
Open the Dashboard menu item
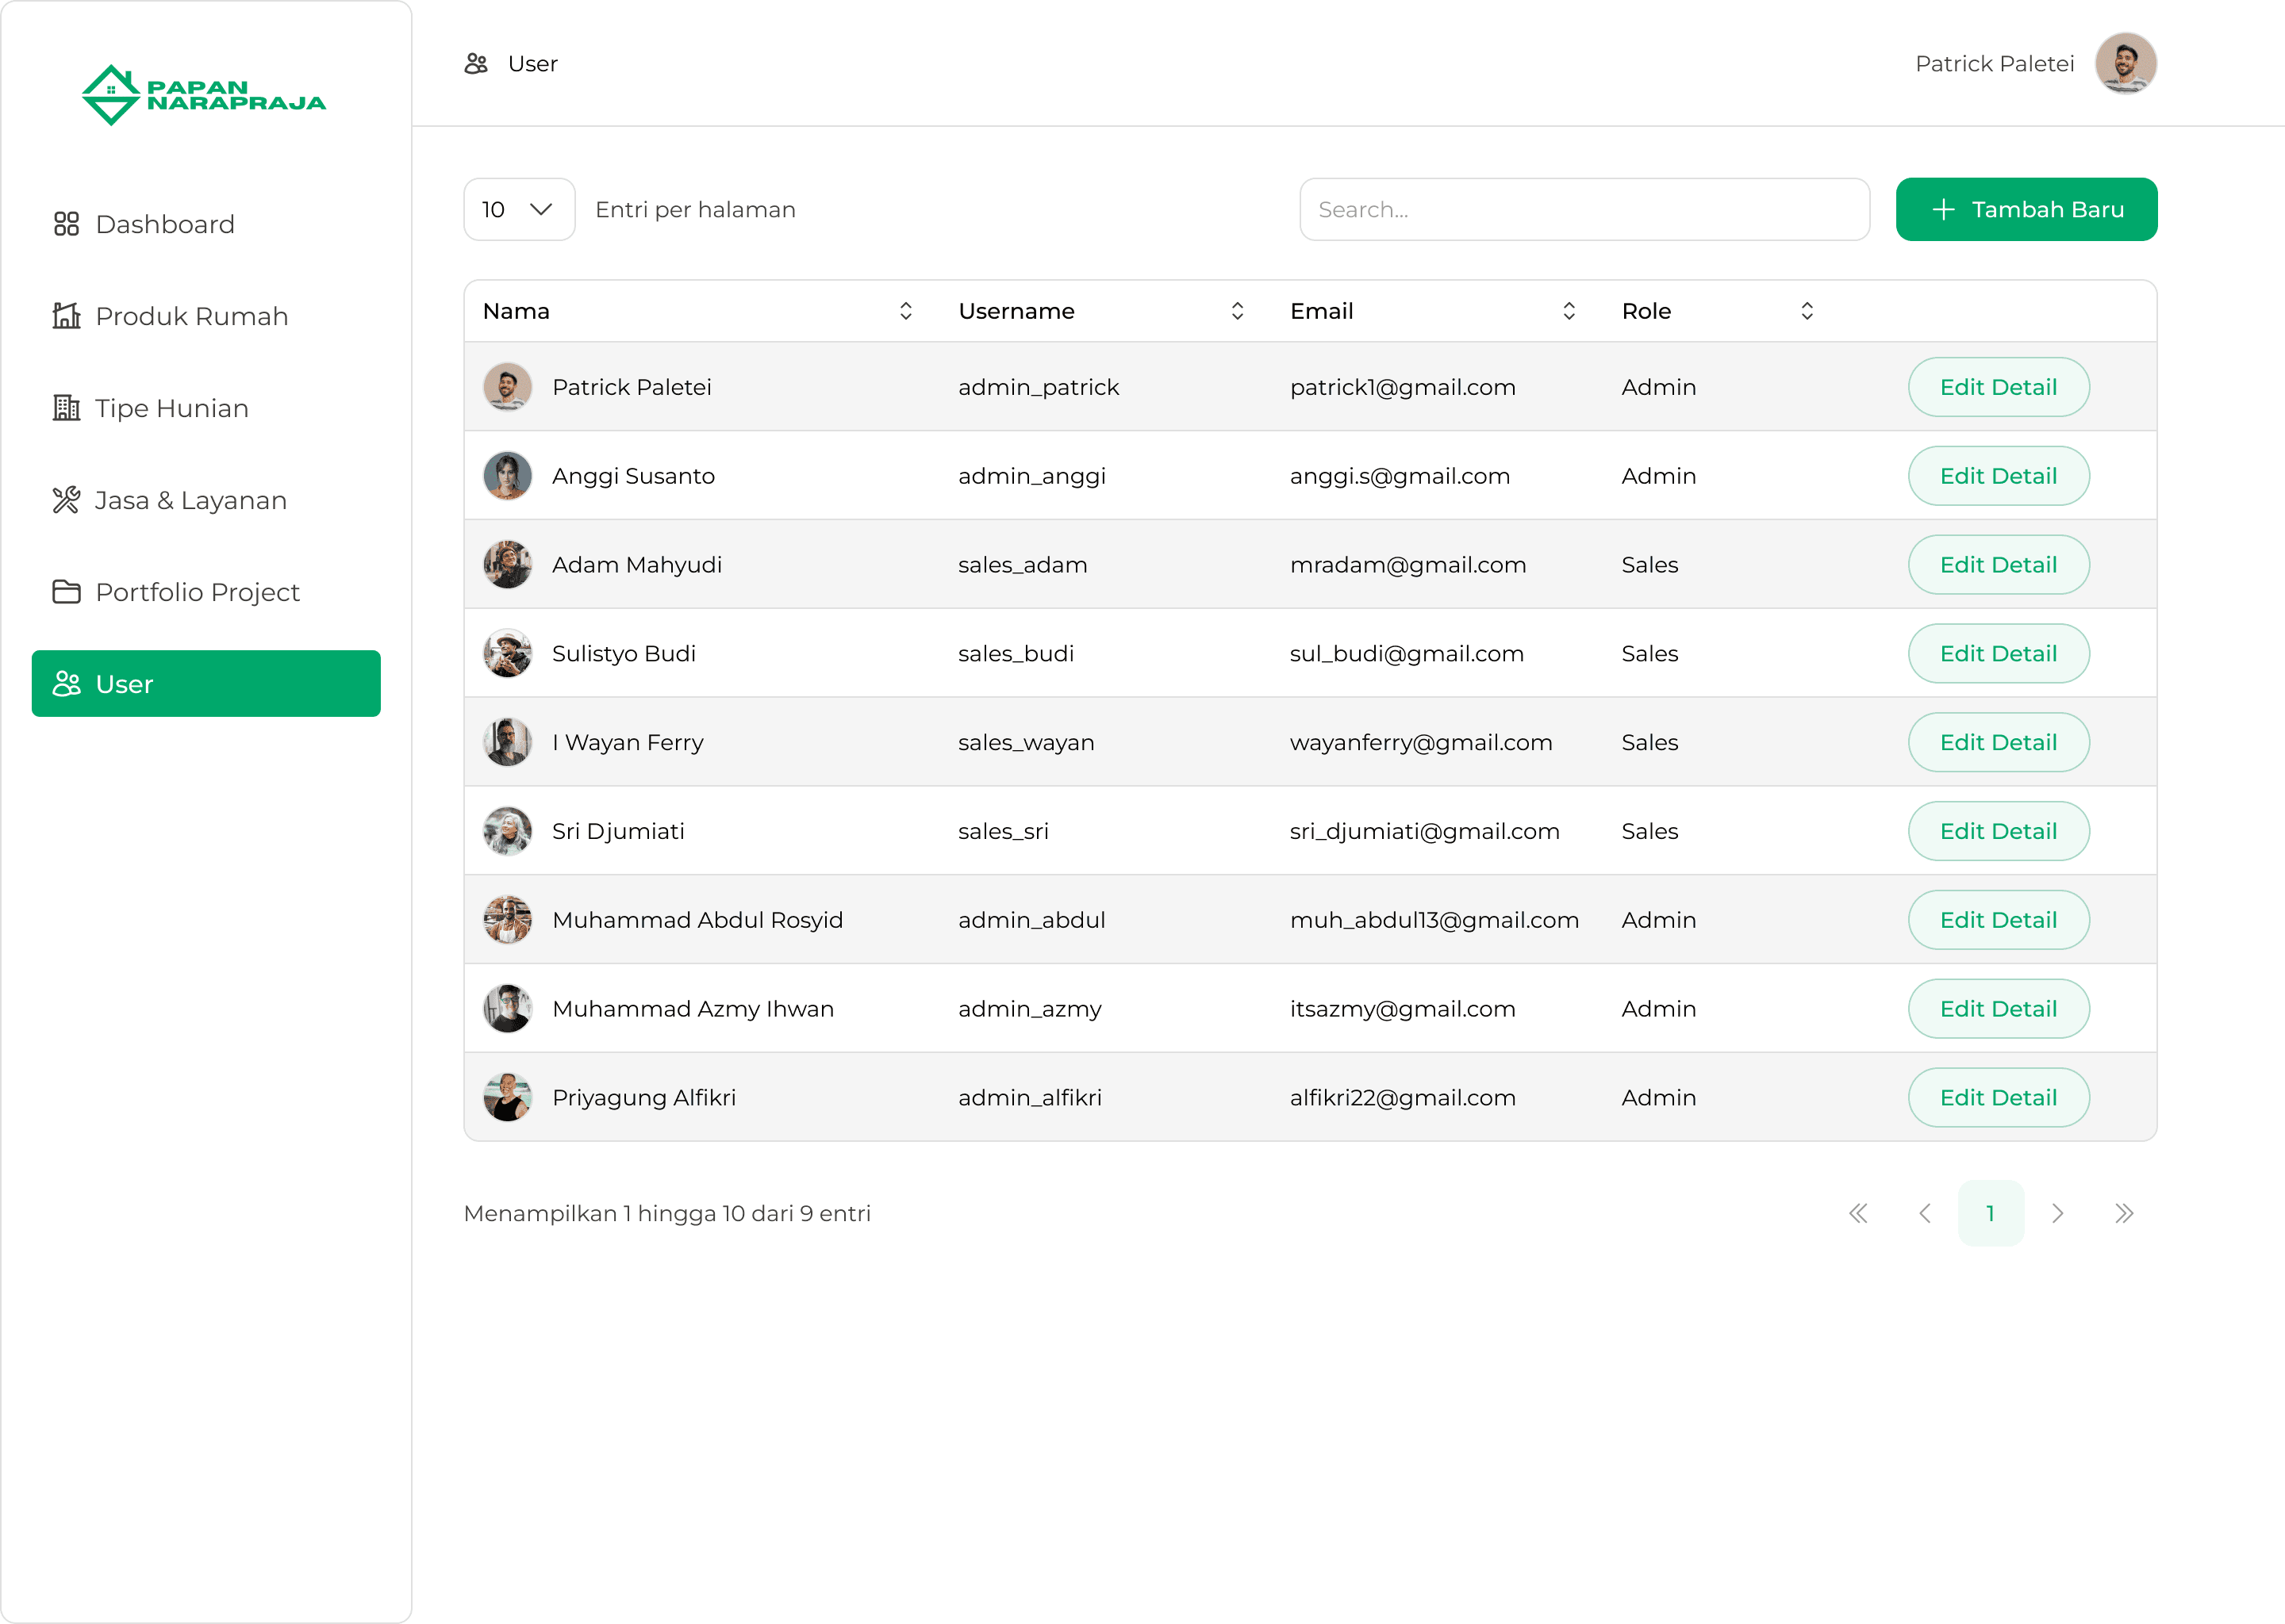pyautogui.click(x=165, y=224)
